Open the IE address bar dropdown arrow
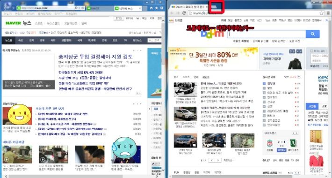 79,8
